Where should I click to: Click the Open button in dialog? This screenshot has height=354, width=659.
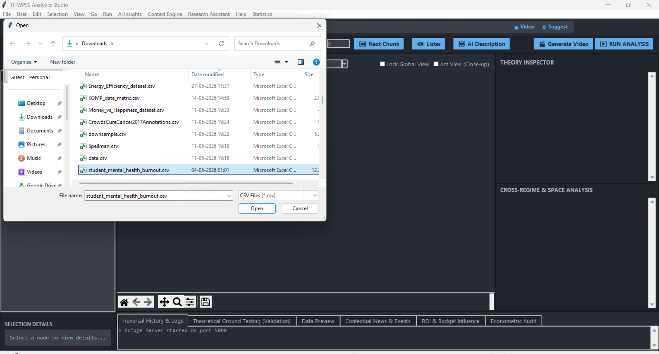click(257, 208)
